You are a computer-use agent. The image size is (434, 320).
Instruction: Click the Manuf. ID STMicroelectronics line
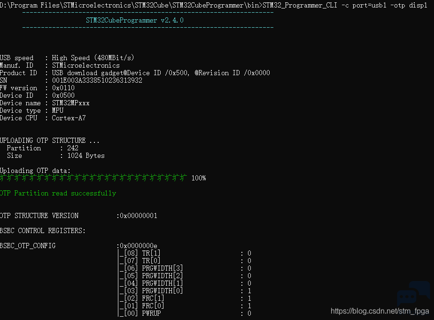tap(60, 66)
